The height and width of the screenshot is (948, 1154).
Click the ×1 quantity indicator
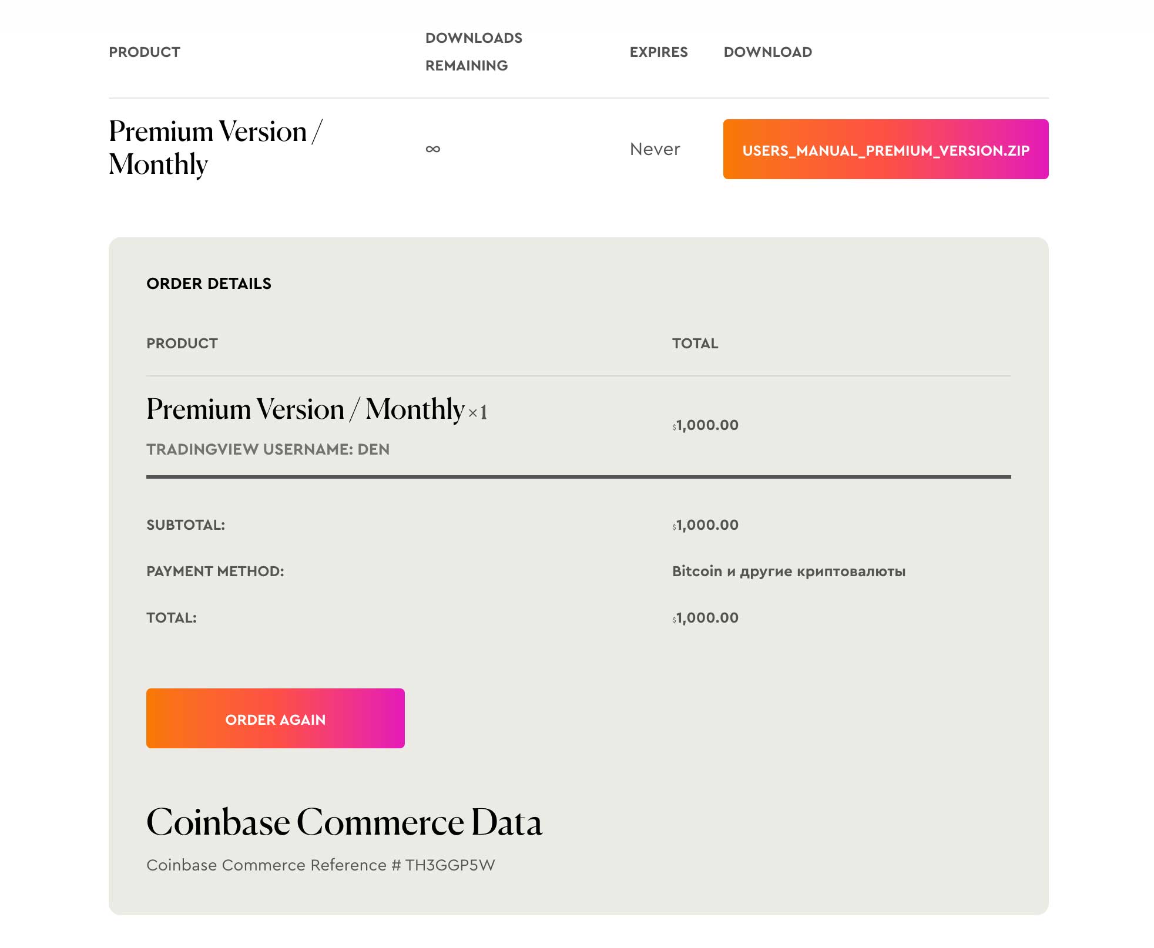click(x=478, y=412)
